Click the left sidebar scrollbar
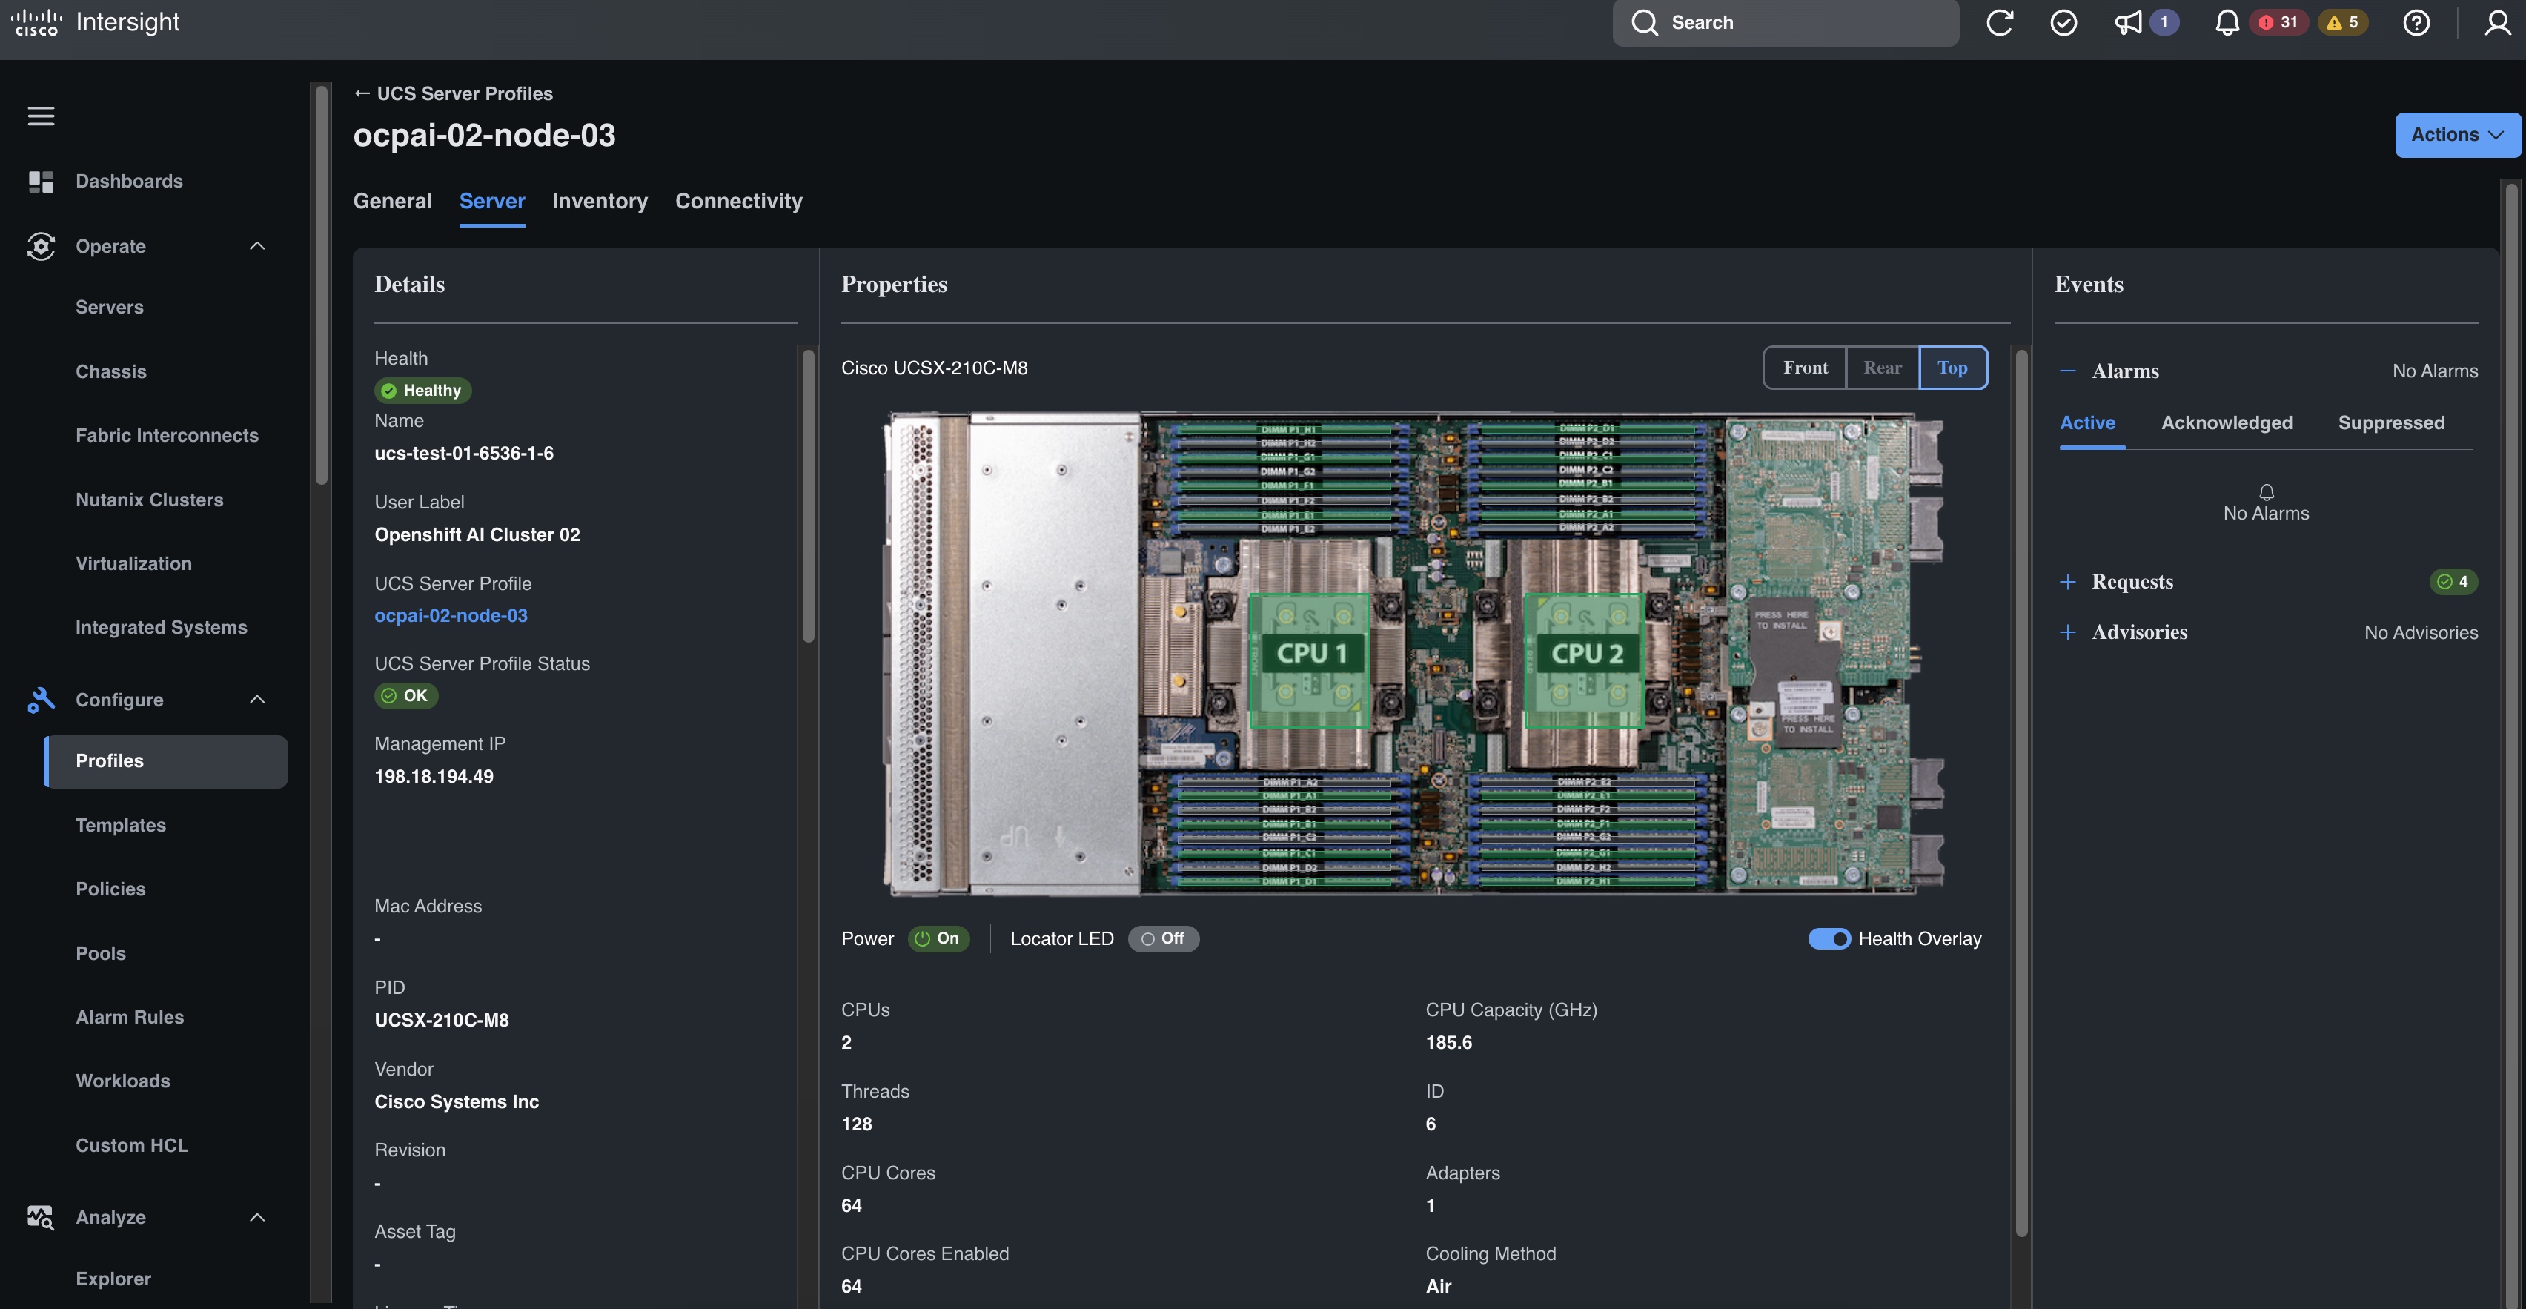The height and width of the screenshot is (1309, 2526). 322,285
